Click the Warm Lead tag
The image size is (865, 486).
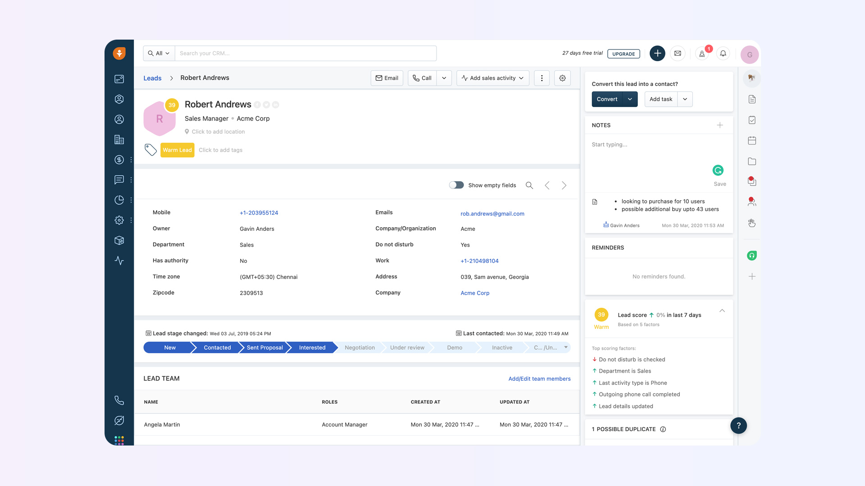pyautogui.click(x=177, y=150)
